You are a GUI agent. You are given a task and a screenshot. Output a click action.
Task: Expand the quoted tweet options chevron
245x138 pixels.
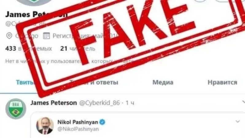[x=238, y=121]
